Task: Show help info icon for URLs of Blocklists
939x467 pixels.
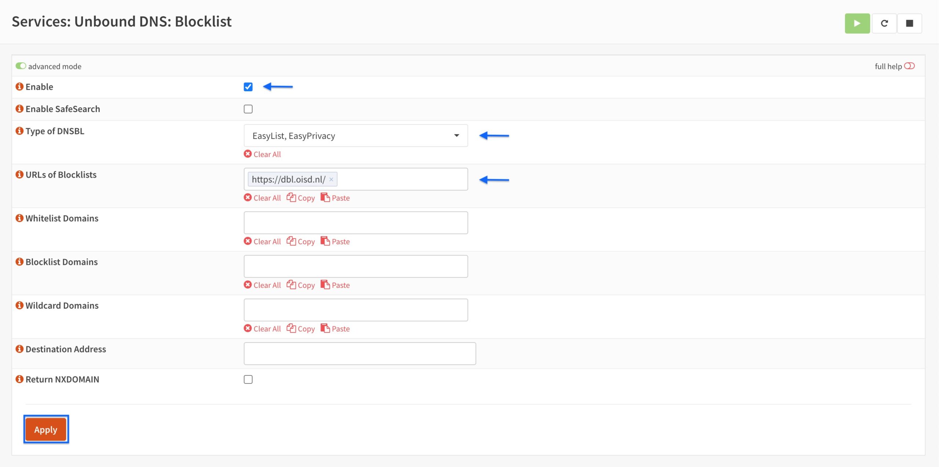Action: pyautogui.click(x=19, y=174)
